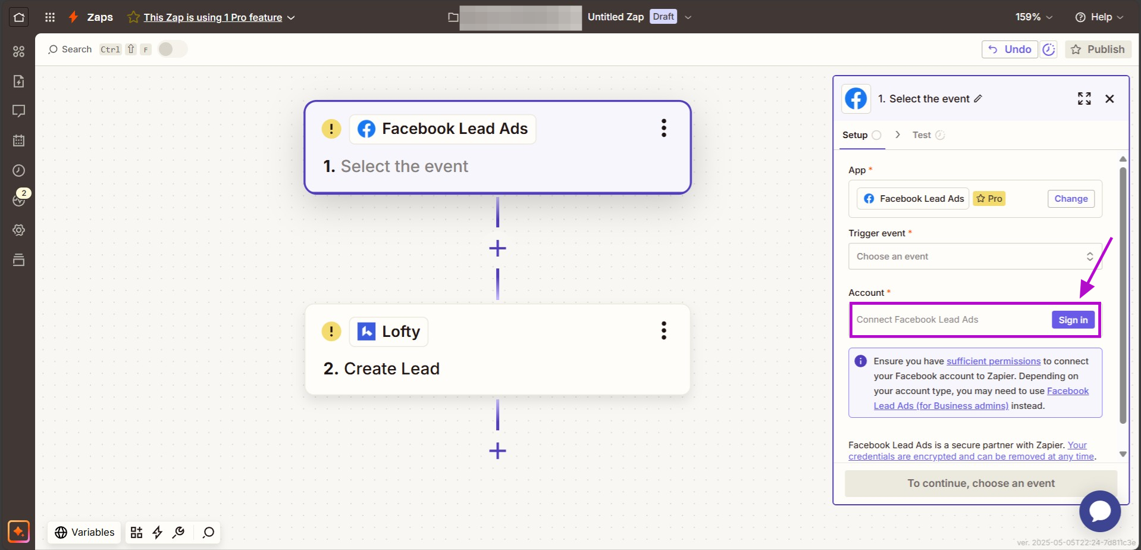Switch to the Test tab
The width and height of the screenshot is (1141, 550).
tap(921, 135)
